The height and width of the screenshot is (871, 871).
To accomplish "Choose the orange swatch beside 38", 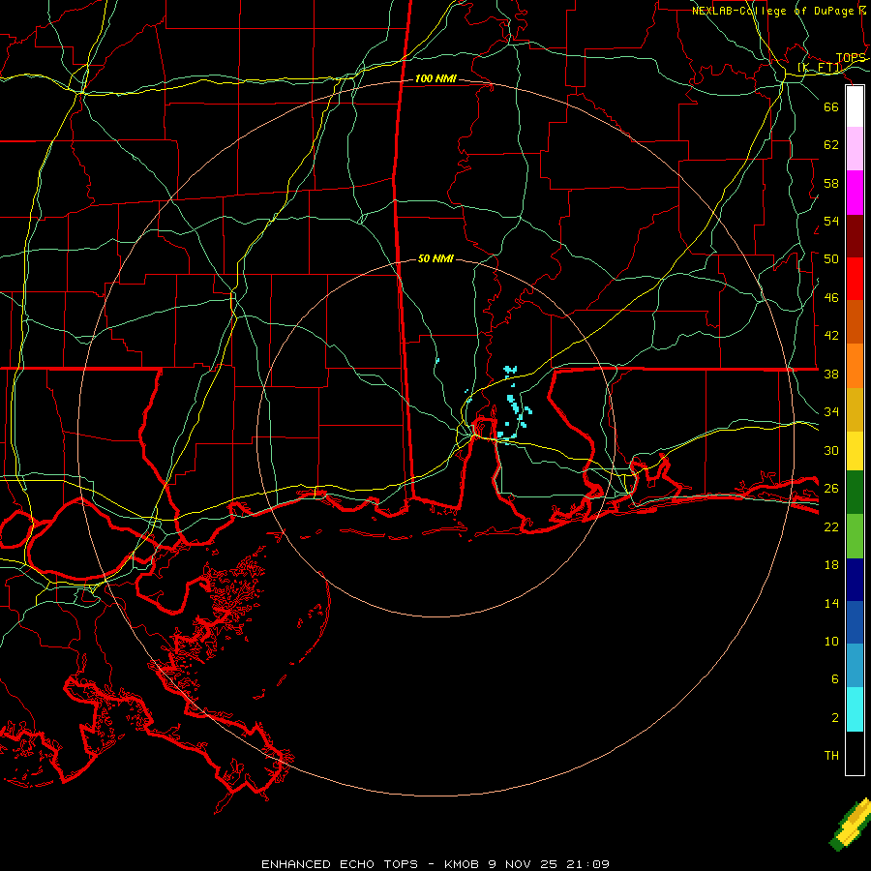I will tap(855, 366).
